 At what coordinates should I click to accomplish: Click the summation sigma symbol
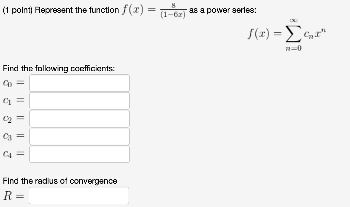coord(294,34)
